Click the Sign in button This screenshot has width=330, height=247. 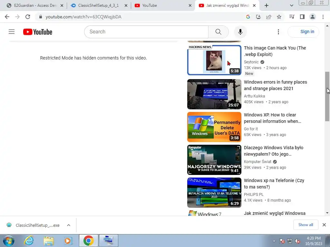click(303, 32)
